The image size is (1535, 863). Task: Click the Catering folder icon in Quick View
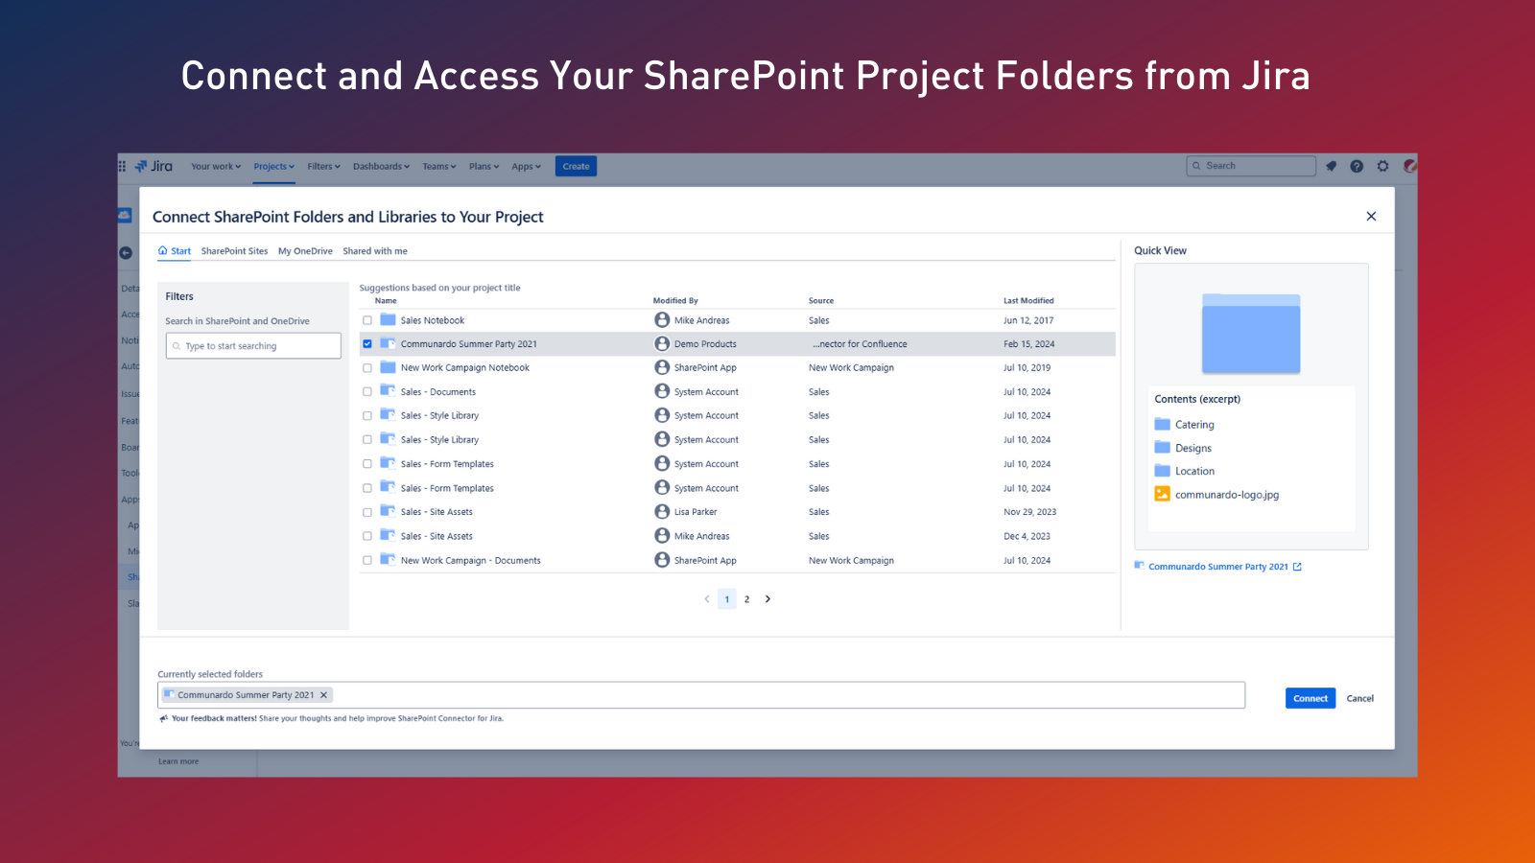coord(1162,424)
